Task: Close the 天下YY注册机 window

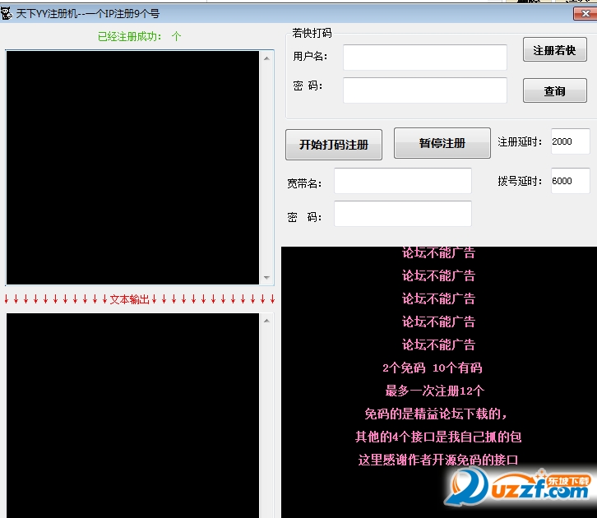Action: point(585,13)
